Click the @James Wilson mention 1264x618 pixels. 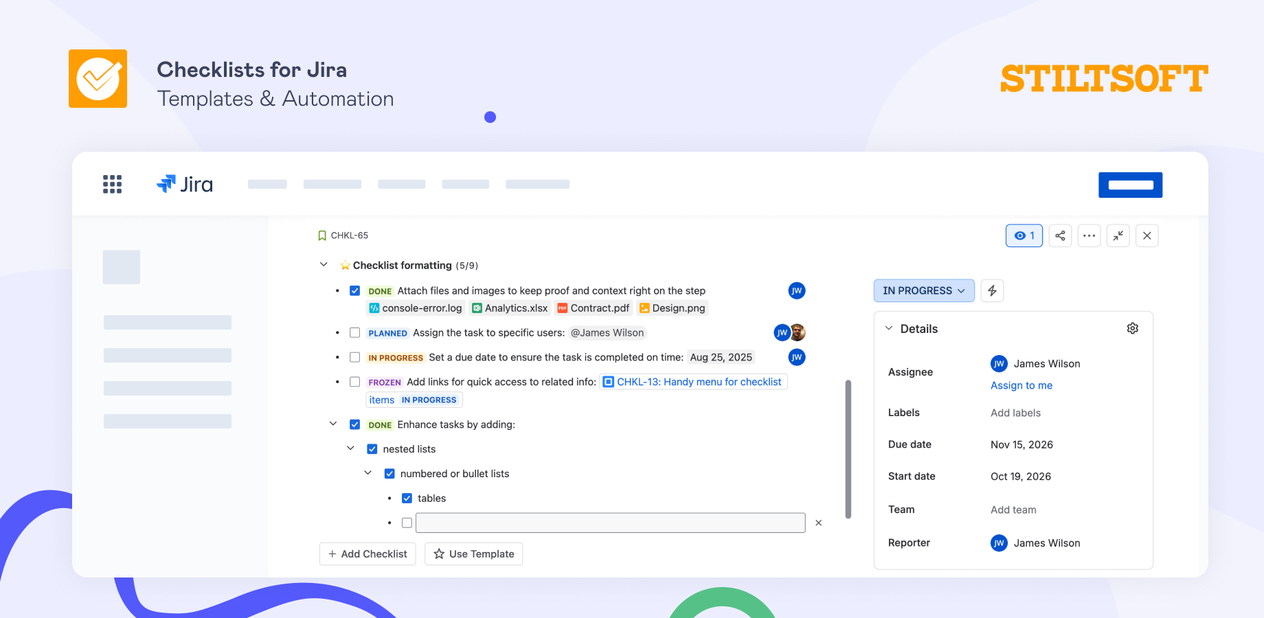point(607,333)
